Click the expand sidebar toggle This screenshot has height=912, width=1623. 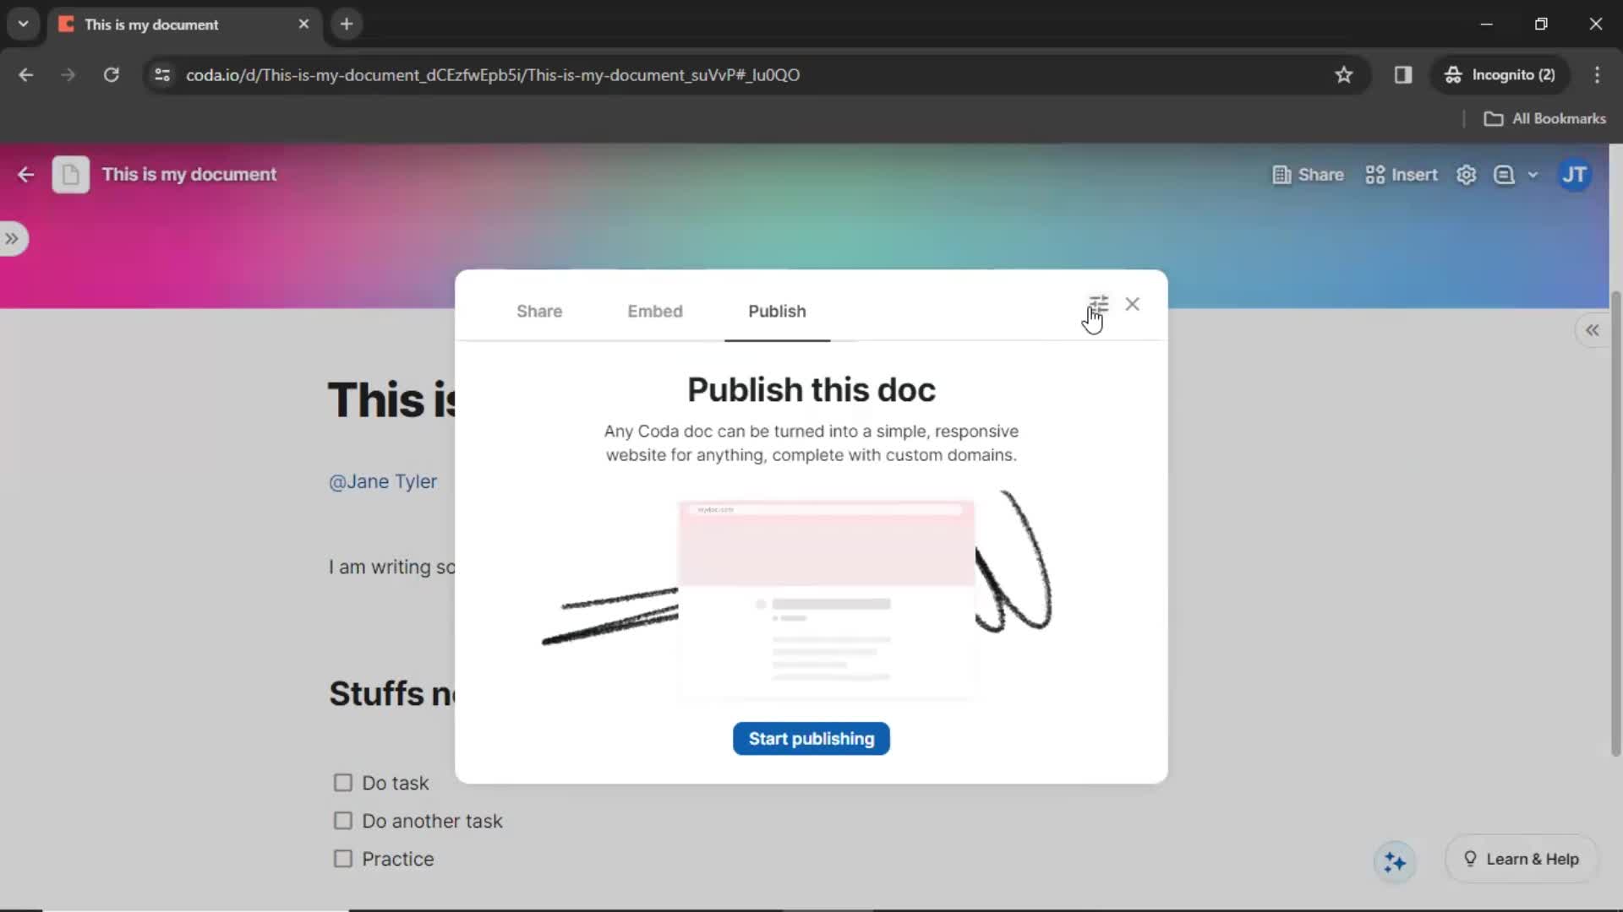click(x=13, y=238)
